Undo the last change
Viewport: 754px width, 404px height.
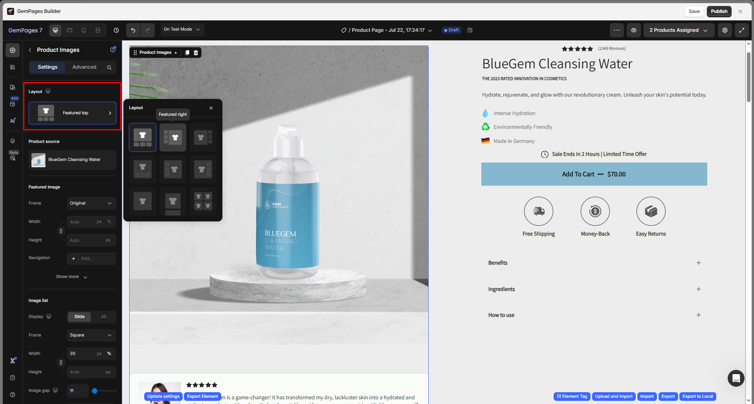(x=133, y=30)
